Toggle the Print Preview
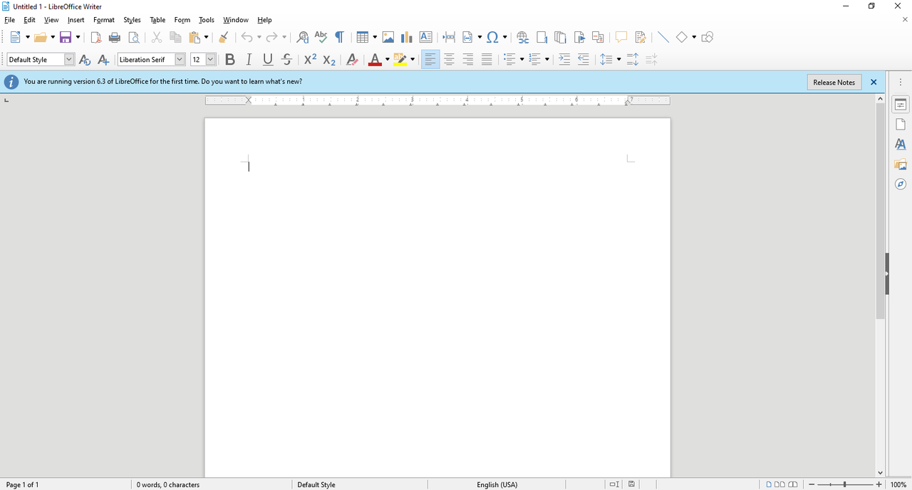The width and height of the screenshot is (912, 490). (x=134, y=37)
